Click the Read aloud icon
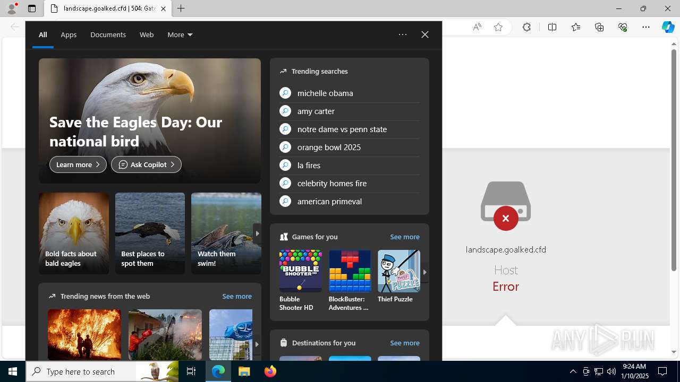Image resolution: width=680 pixels, height=382 pixels. (477, 27)
